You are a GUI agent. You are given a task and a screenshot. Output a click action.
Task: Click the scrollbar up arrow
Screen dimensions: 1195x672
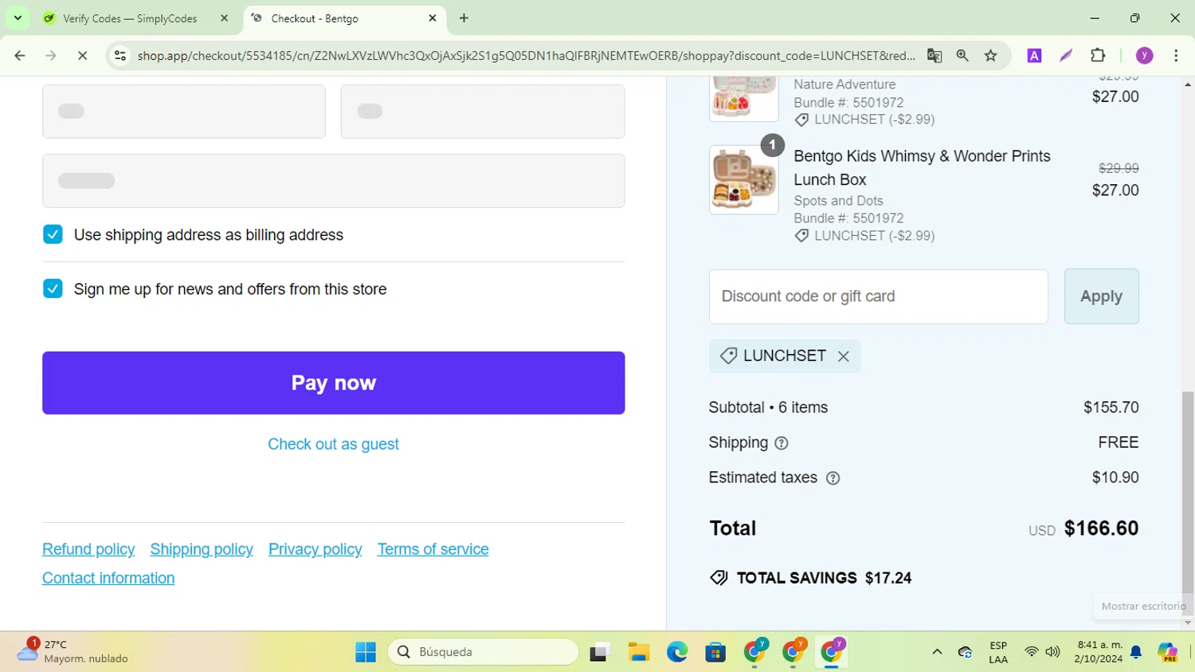click(x=1188, y=84)
